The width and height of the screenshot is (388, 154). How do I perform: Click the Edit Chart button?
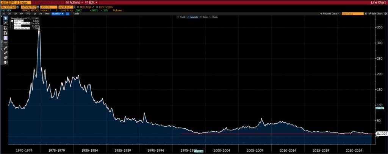pyautogui.click(x=376, y=14)
